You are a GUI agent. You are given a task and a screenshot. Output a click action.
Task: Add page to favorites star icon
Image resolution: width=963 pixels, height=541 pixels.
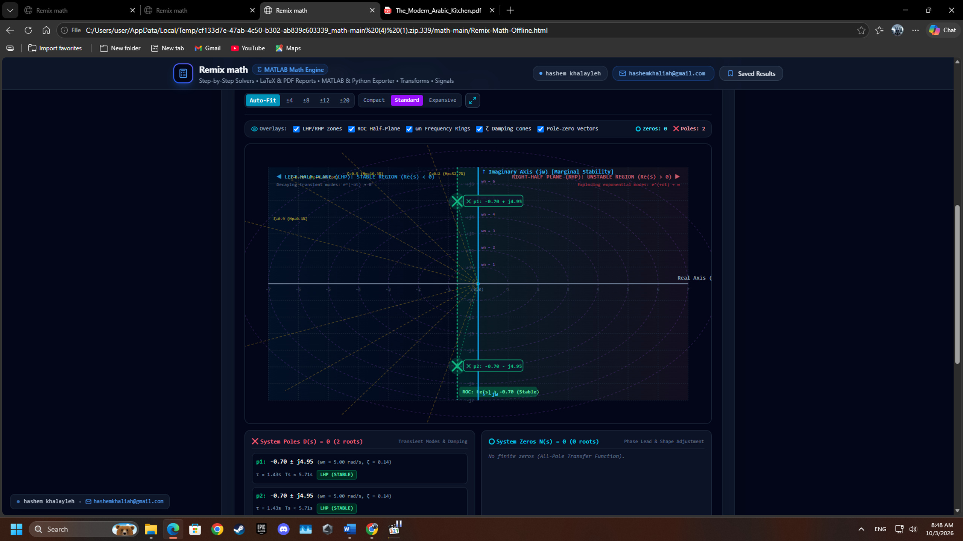(861, 30)
